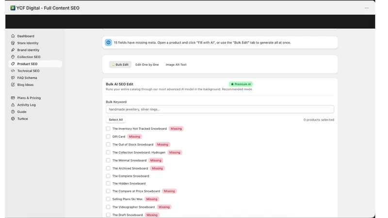Click the Technical SEO code icon
The image size is (388, 218).
[x=13, y=71]
